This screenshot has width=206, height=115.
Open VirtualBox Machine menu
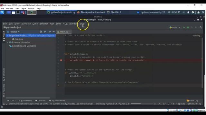coord(10,9)
